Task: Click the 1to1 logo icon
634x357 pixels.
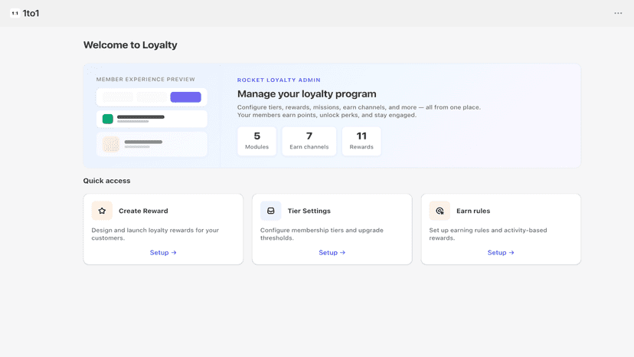Action: click(15, 13)
